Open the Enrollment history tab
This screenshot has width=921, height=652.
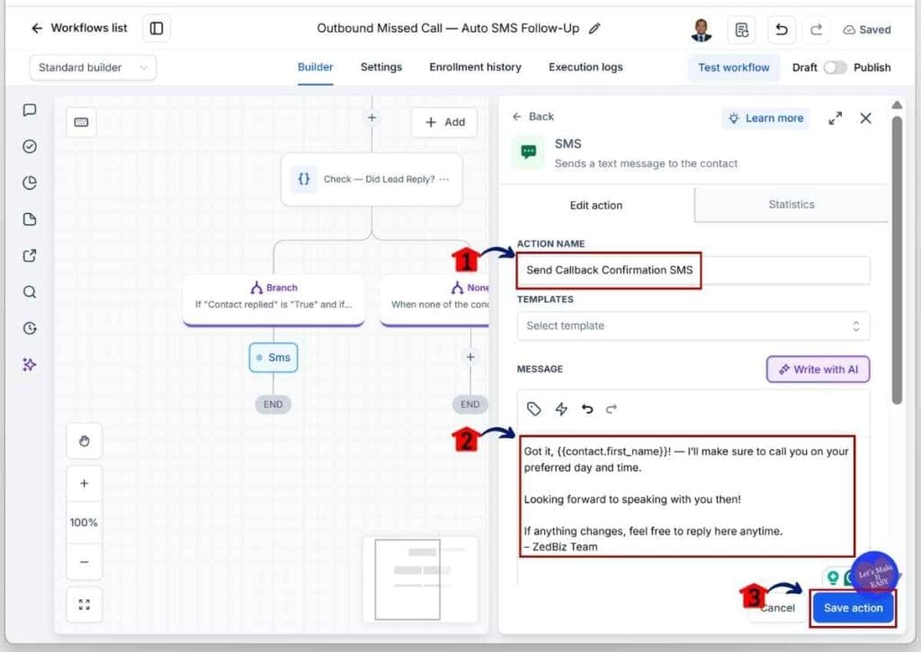(x=475, y=67)
